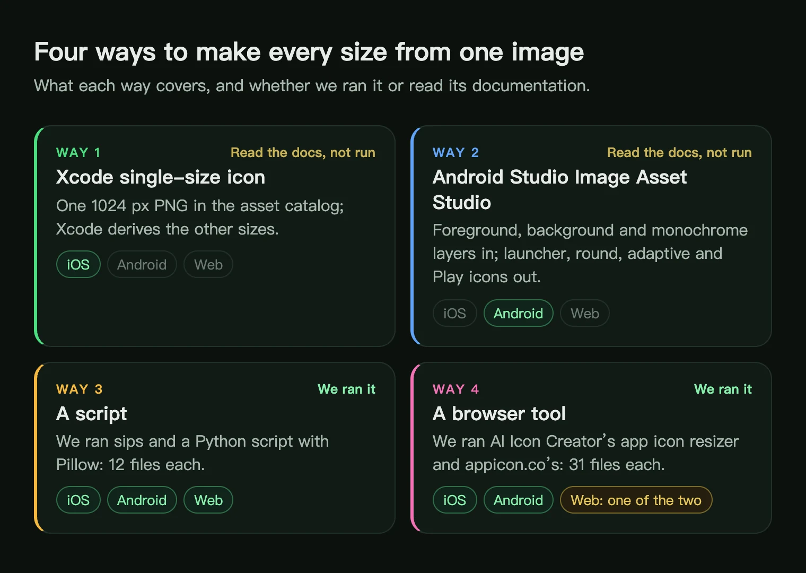Click the iOS tag under A script
This screenshot has width=806, height=573.
pyautogui.click(x=78, y=500)
